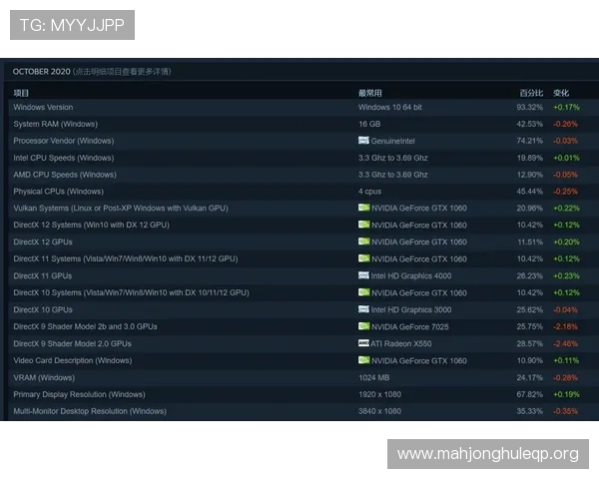Click the 1024 MB value

coord(374,378)
